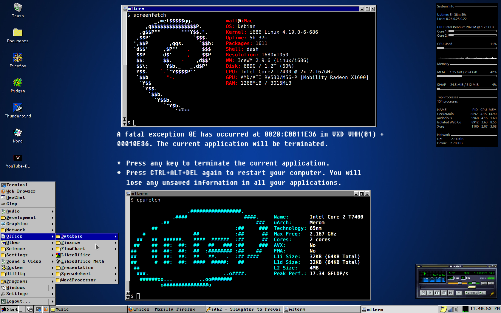
Task: Select Terminal in the Start menu
Action: [28, 185]
